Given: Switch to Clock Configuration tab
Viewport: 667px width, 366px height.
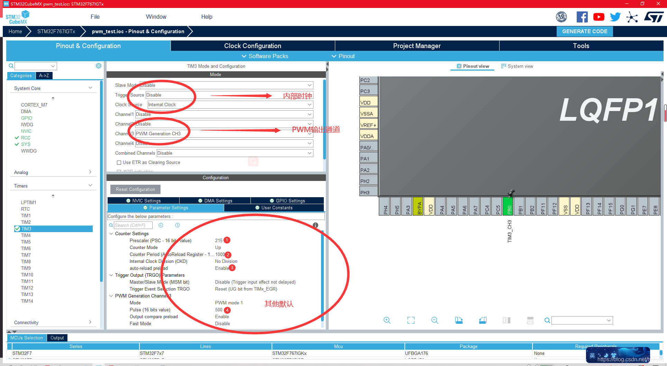Looking at the screenshot, I should (253, 46).
